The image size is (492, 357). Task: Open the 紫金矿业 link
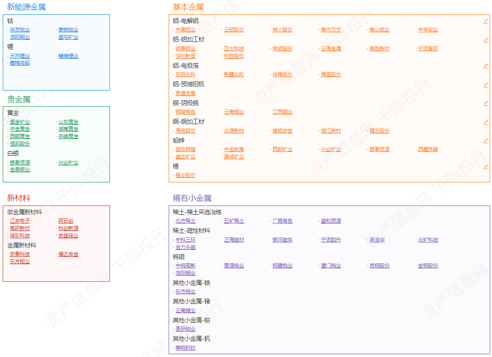pyautogui.click(x=20, y=122)
